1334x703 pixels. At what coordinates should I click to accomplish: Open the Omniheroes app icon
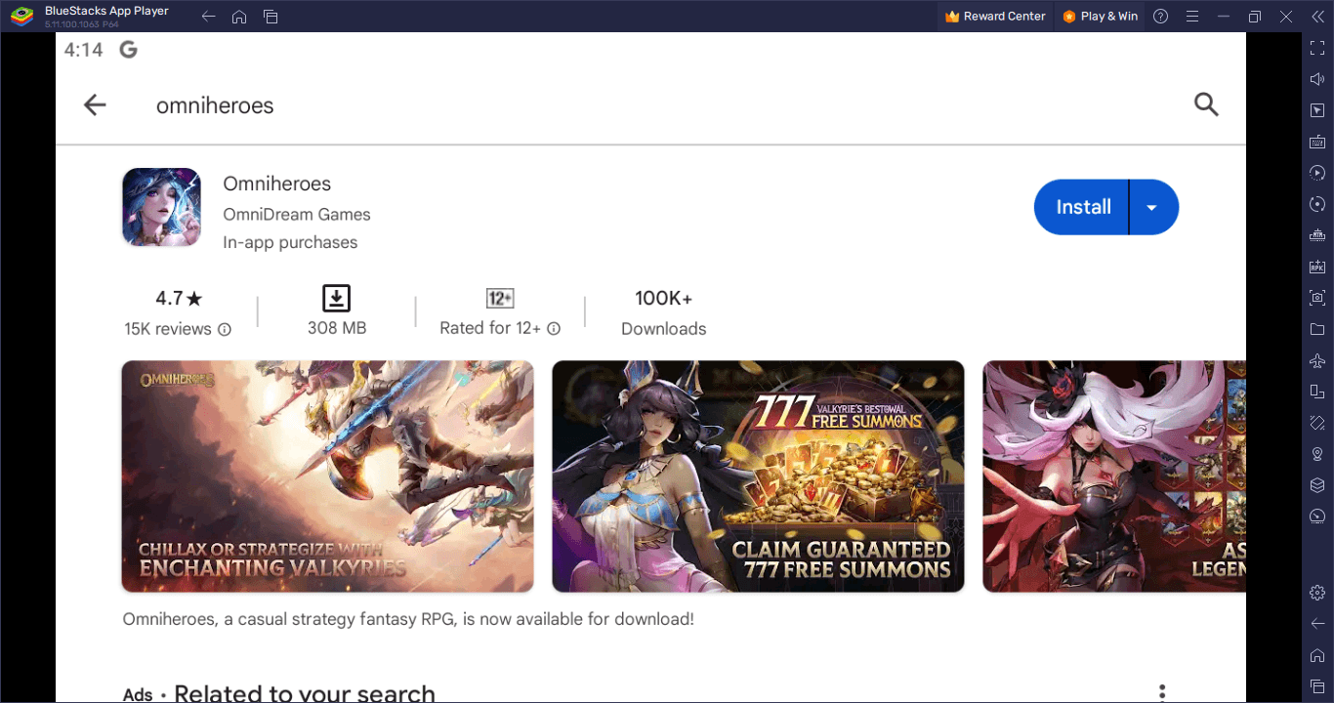161,207
